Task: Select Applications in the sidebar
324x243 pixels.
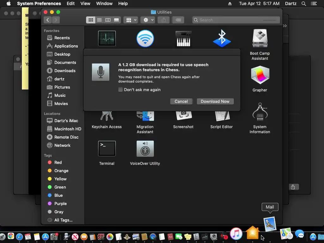Action: (63, 46)
